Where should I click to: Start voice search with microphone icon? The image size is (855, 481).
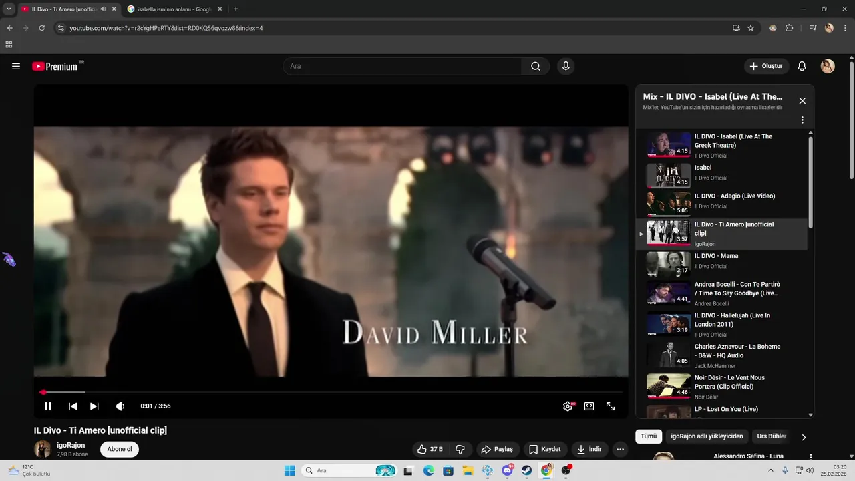[x=566, y=66]
